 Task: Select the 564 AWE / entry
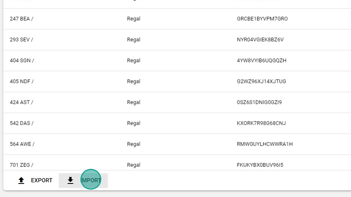click(x=177, y=144)
